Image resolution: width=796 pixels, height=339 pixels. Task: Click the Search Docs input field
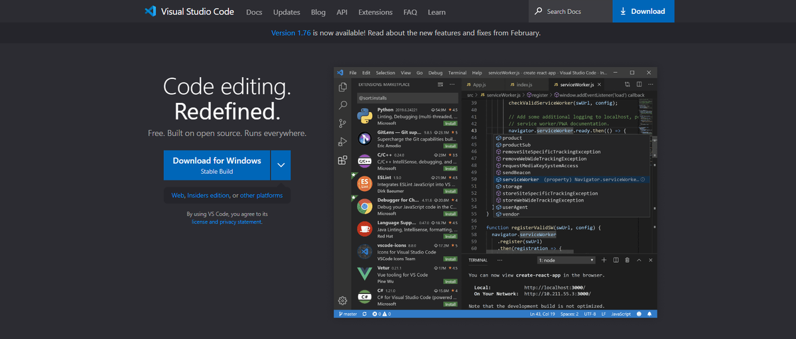point(570,11)
